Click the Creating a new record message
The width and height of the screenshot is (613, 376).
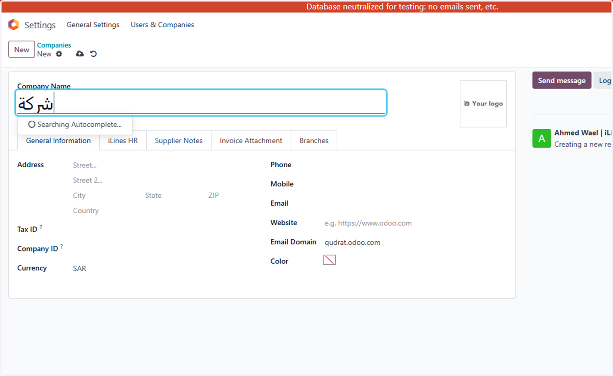pos(583,145)
